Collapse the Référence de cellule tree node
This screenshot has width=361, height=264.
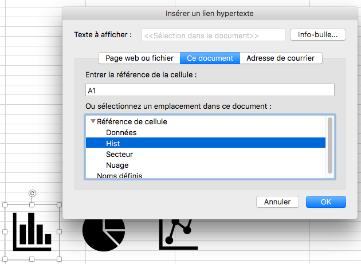pyautogui.click(x=93, y=121)
